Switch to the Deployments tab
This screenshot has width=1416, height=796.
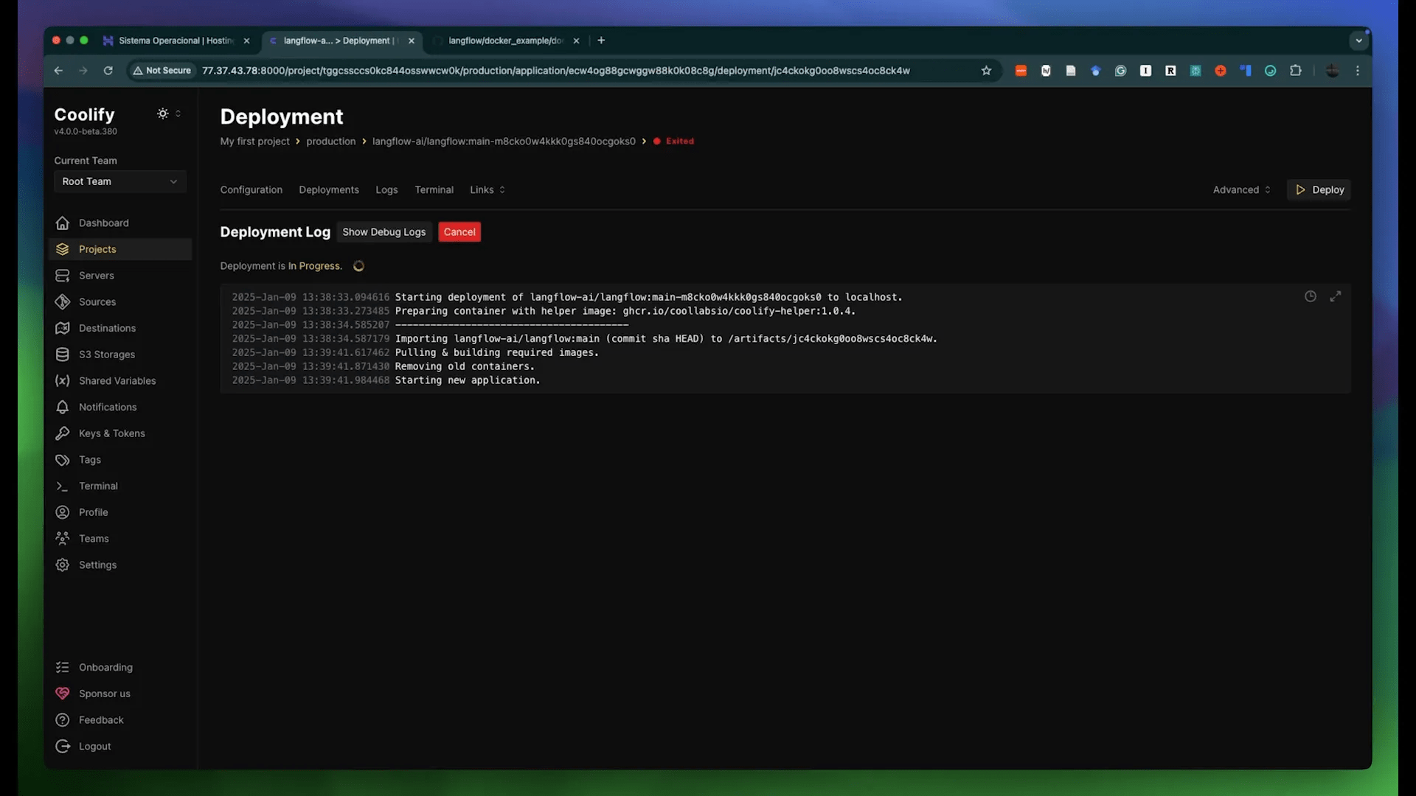[329, 189]
